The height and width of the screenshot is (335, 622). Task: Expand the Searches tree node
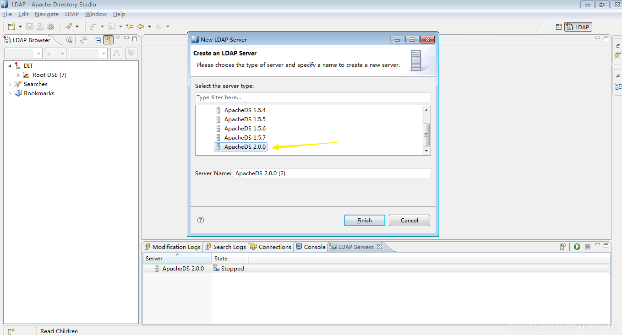[10, 84]
